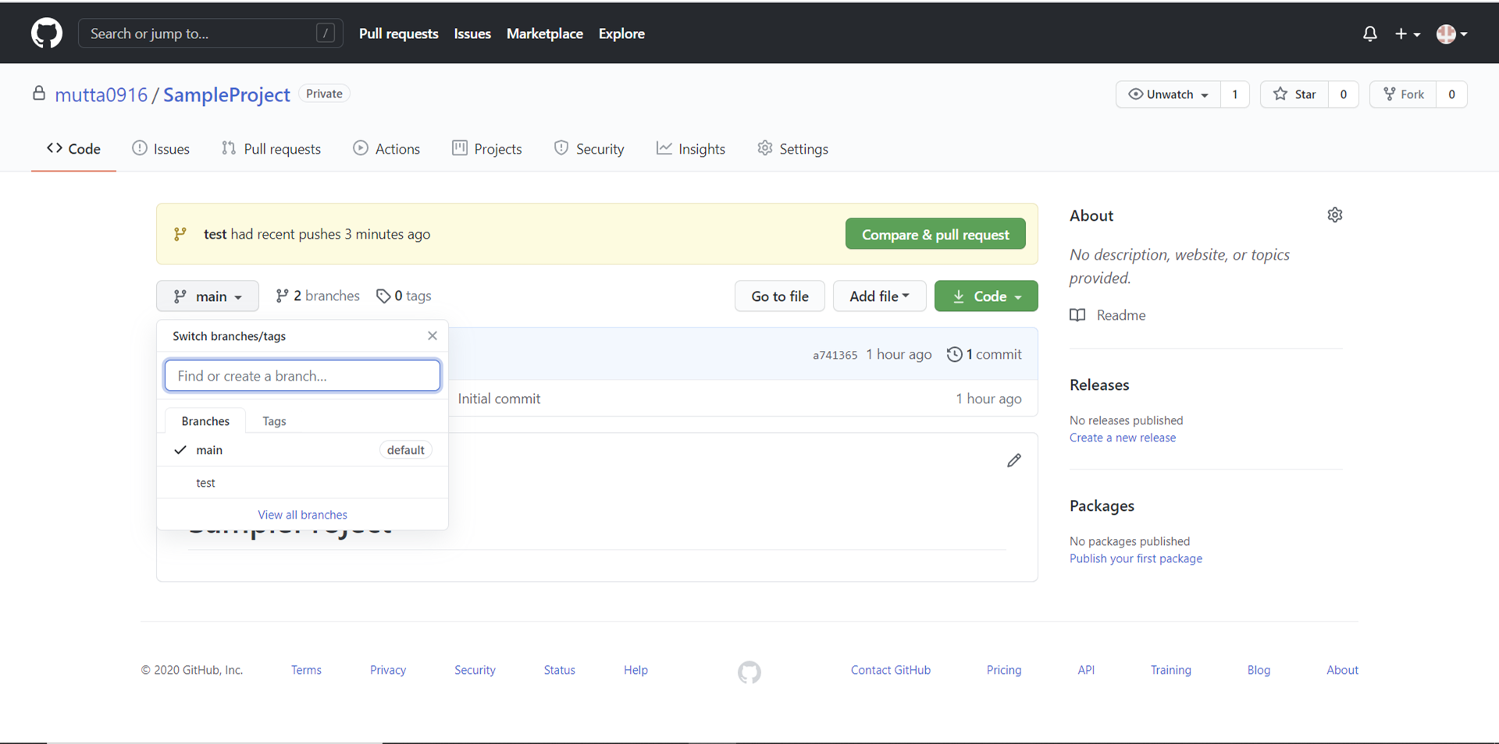The height and width of the screenshot is (744, 1499).
Task: Click Compare & pull request button
Action: coord(935,234)
